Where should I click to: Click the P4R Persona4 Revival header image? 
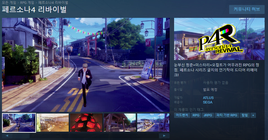coord(219,39)
